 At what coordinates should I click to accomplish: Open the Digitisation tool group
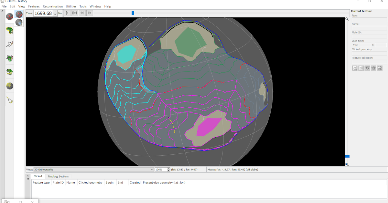click(x=10, y=44)
